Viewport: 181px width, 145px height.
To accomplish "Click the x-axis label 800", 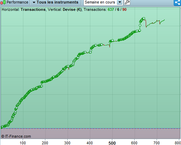I will [178, 143].
